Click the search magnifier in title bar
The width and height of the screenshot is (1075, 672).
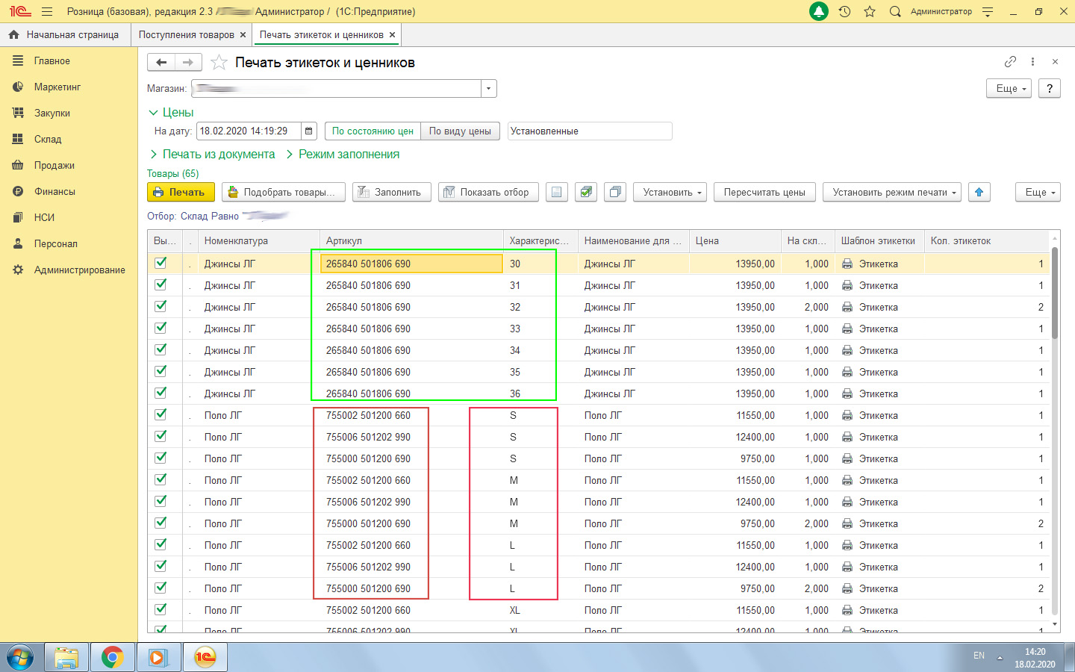(x=895, y=11)
